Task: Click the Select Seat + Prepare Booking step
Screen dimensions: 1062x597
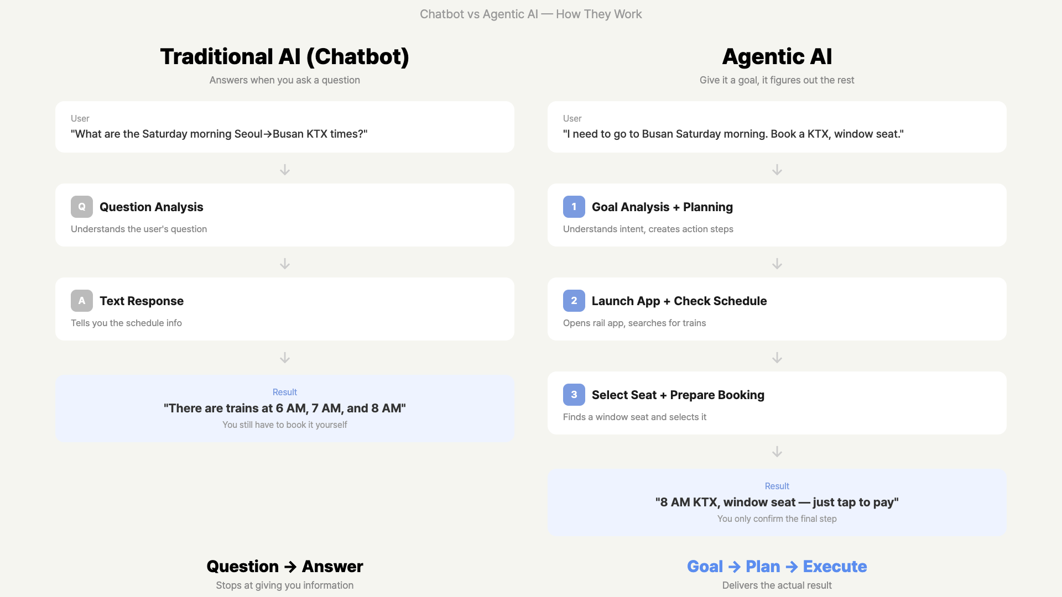Action: pos(678,395)
